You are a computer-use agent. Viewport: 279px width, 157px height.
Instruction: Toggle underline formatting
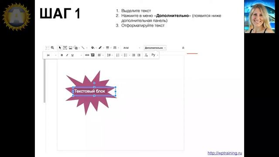tap(72, 55)
